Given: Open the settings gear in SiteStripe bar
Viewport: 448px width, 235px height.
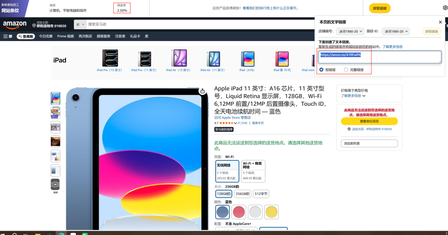Looking at the screenshot, I should [445, 8].
